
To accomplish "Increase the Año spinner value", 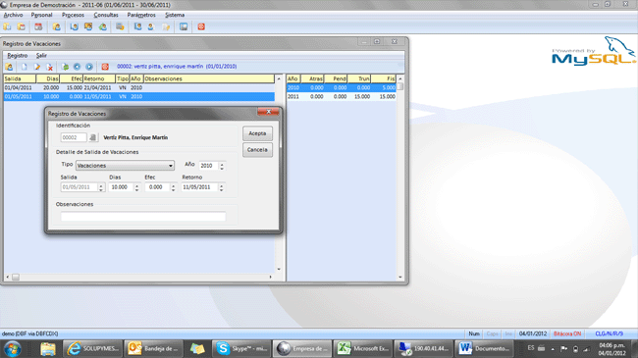I will [222, 164].
